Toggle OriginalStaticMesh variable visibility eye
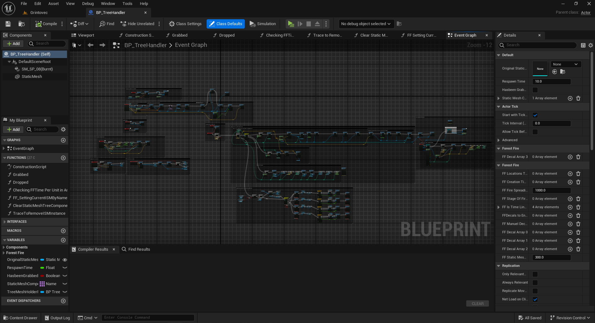This screenshot has width=595, height=323. (x=65, y=260)
